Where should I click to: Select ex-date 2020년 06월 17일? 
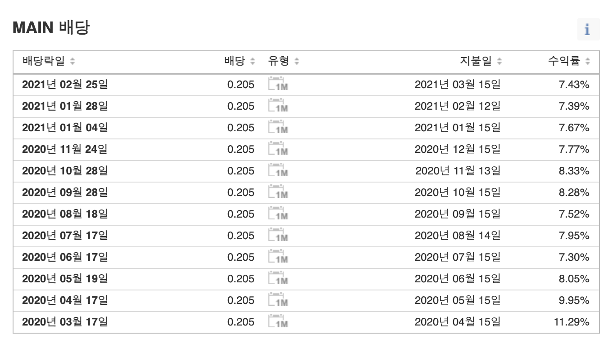coord(65,257)
